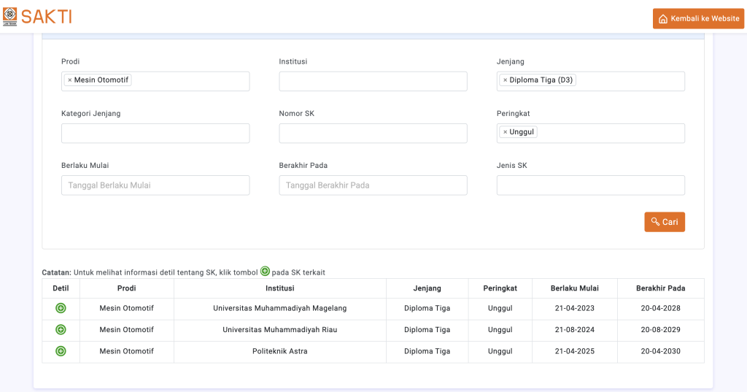Image resolution: width=747 pixels, height=392 pixels.
Task: Remove the Unggul tag from Peringkat
Action: [505, 132]
